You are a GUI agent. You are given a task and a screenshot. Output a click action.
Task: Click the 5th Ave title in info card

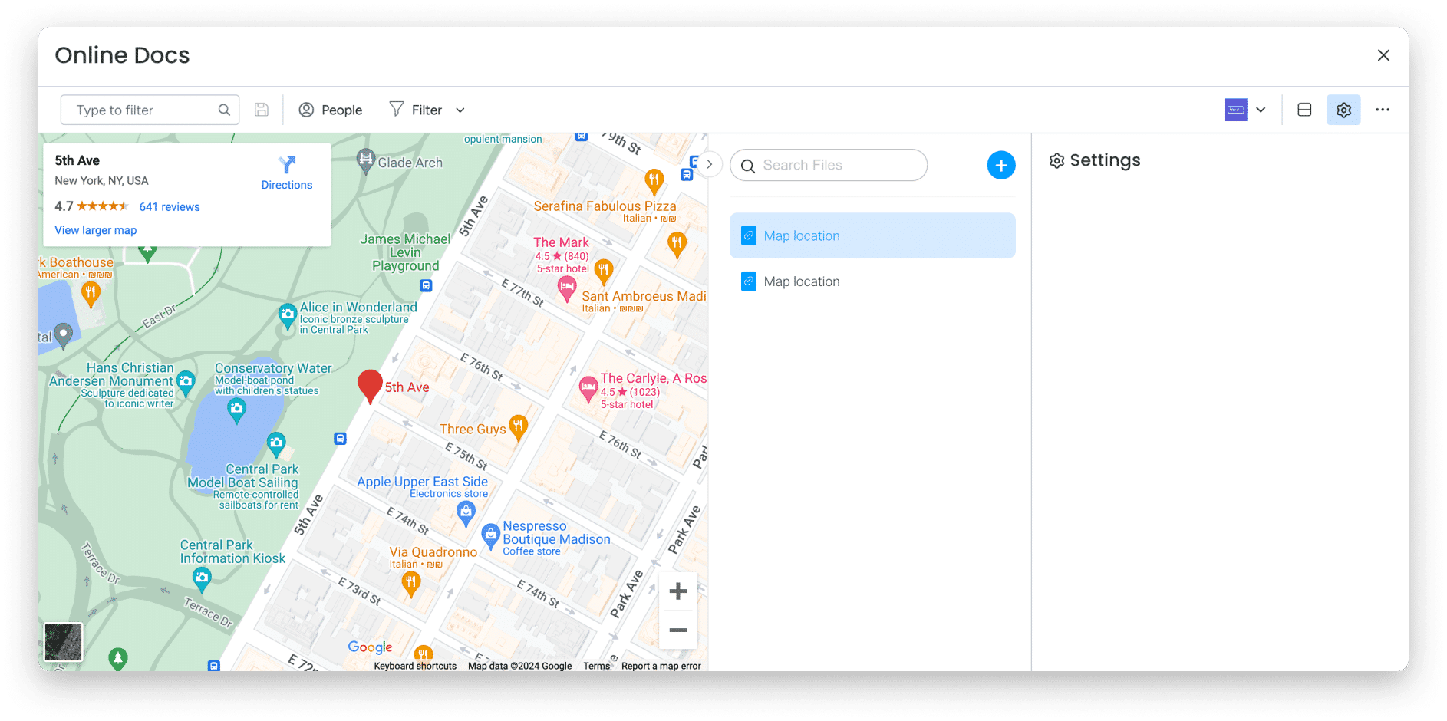(77, 160)
